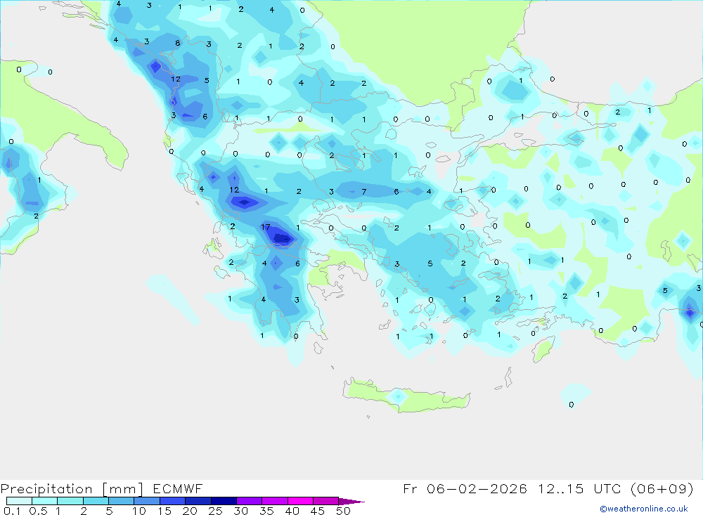Click the 'Precipitation [mm]' title text
Screen dimensions: 703x515
tap(72, 488)
